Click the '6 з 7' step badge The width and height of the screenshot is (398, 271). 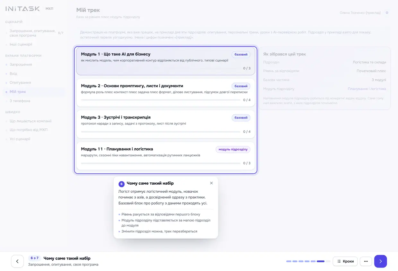[34, 258]
